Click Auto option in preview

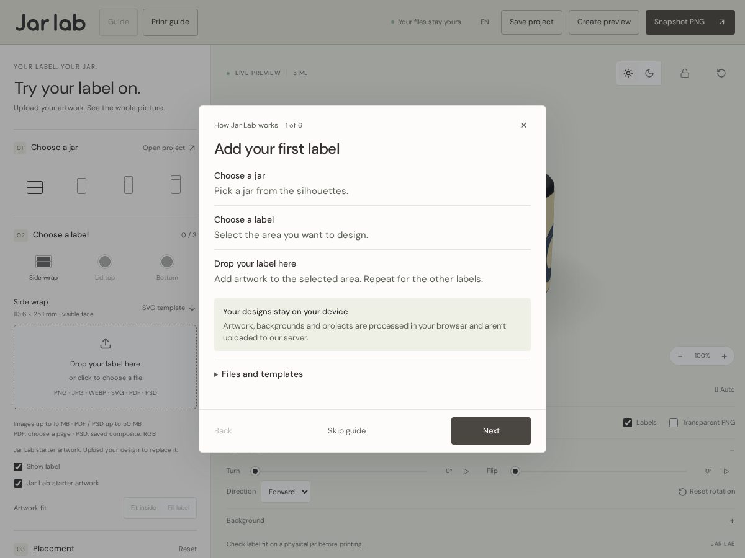coord(725,389)
